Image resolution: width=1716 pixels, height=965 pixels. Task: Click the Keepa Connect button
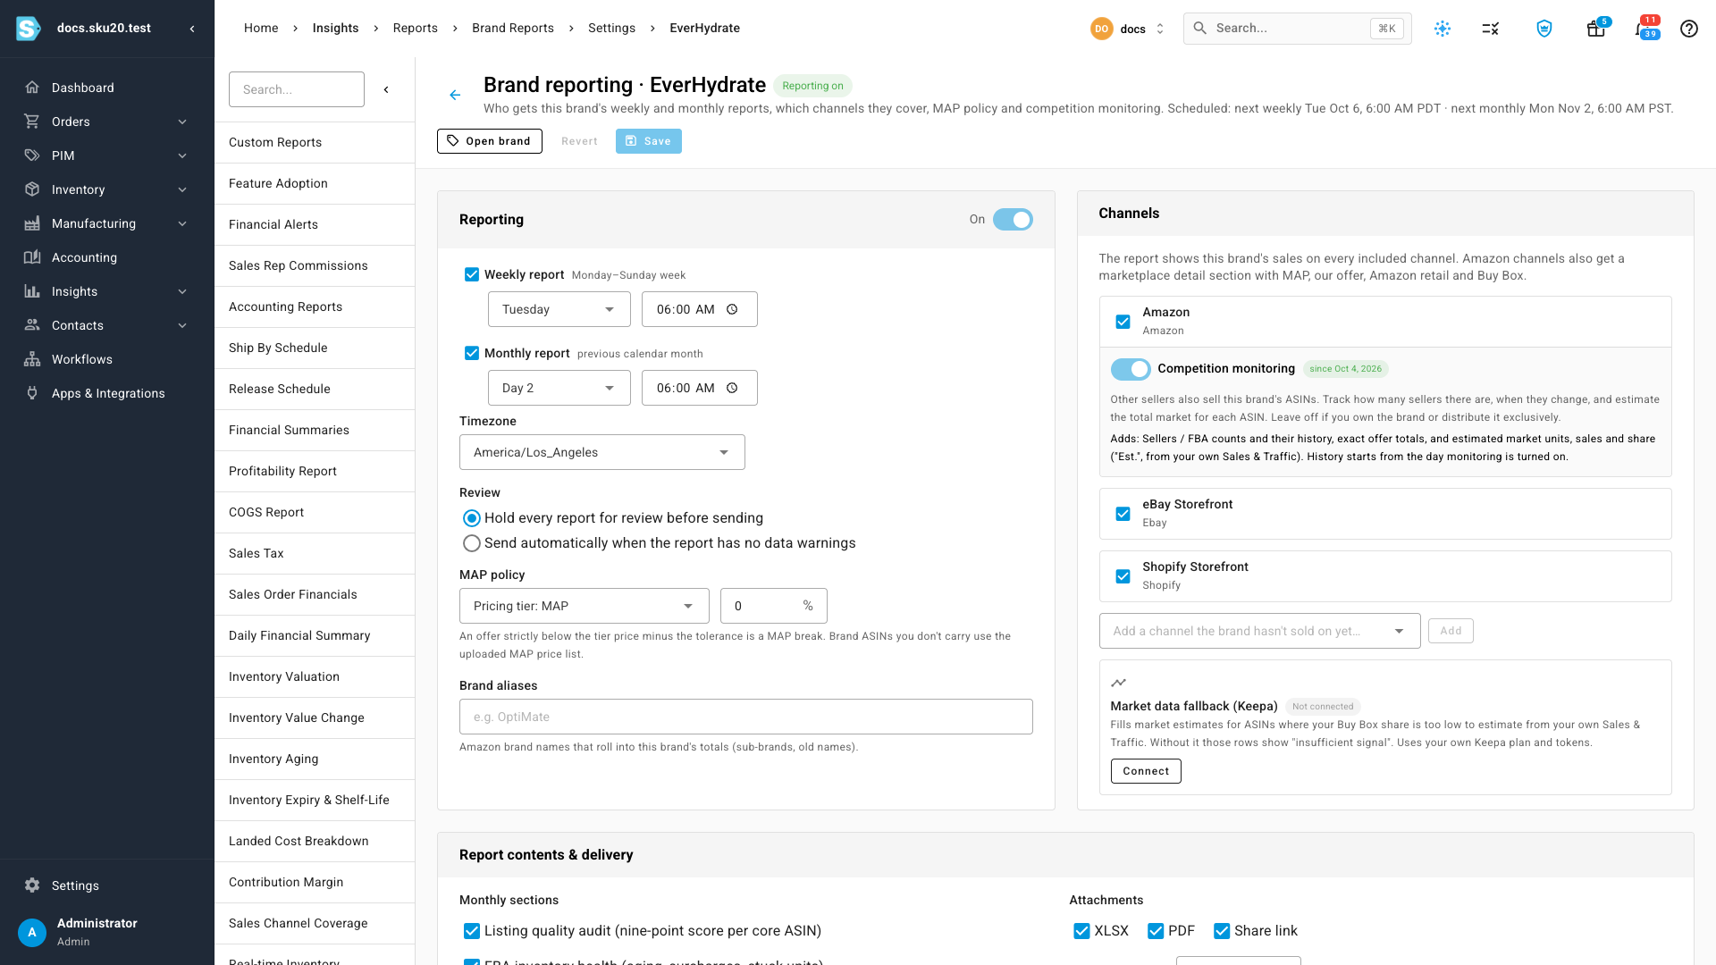[x=1146, y=771]
